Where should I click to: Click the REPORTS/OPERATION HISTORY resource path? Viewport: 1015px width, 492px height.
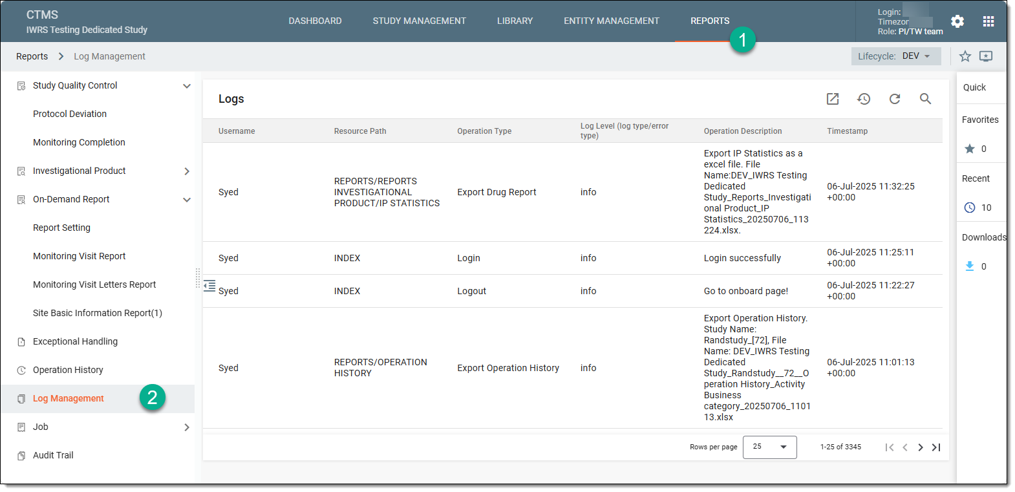(x=381, y=368)
